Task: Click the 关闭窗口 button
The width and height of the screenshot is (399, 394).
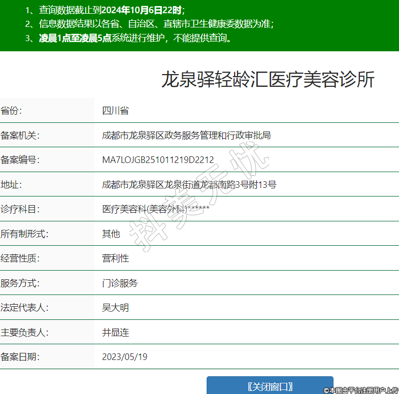Action: (x=270, y=386)
